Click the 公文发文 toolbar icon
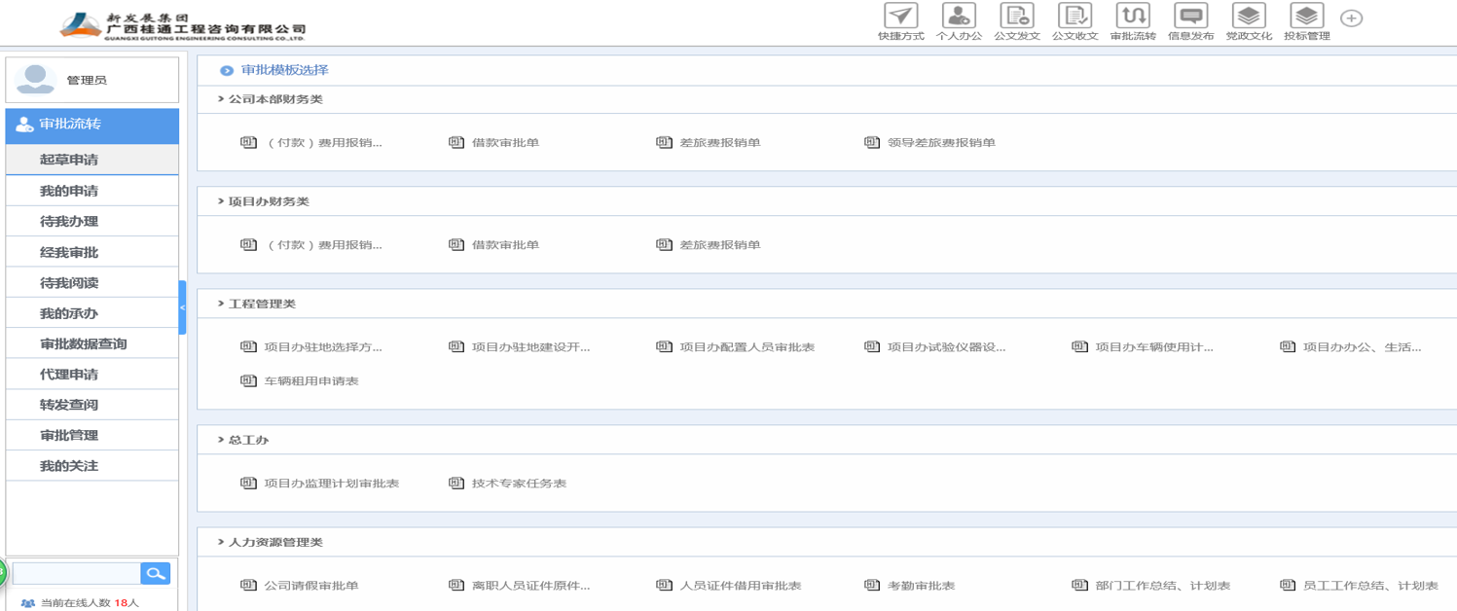The width and height of the screenshot is (1457, 611). pos(1016,17)
